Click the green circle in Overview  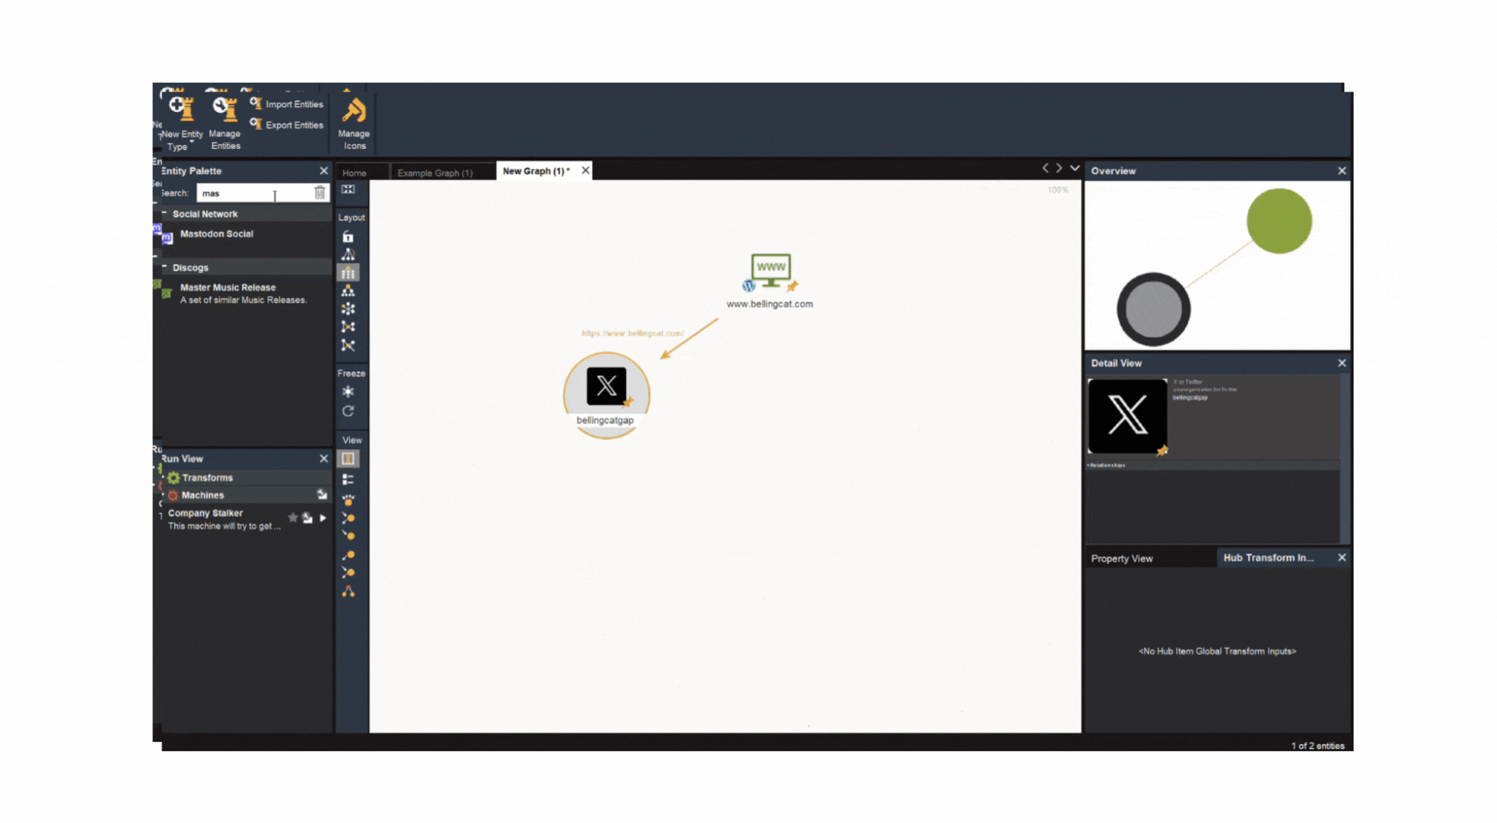tap(1279, 221)
